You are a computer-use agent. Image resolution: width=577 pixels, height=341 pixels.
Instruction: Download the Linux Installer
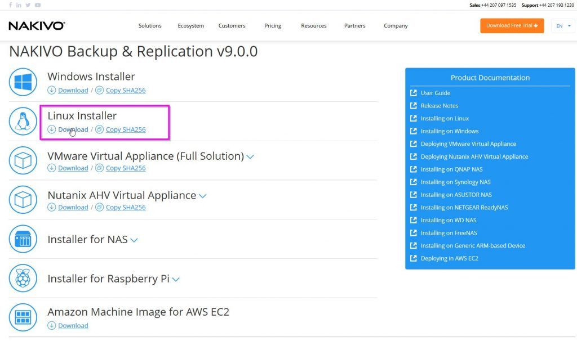(73, 130)
